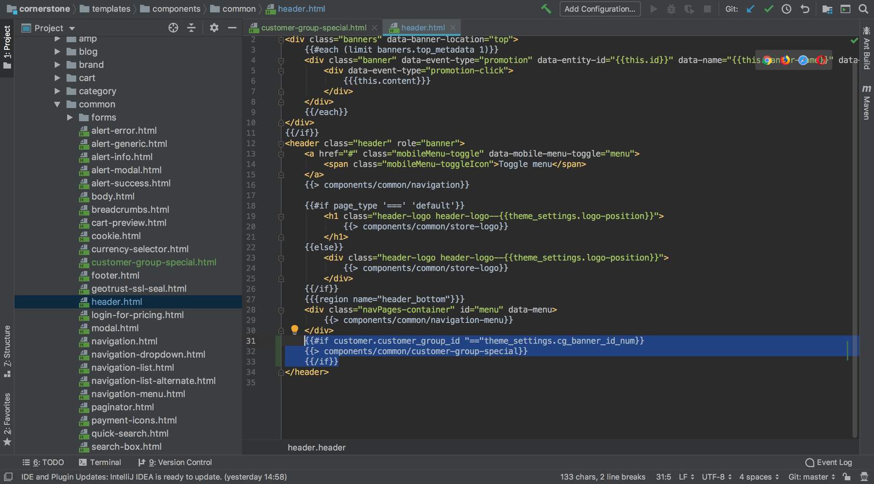Open Search Everywhere with the magnifier icon

point(864,9)
